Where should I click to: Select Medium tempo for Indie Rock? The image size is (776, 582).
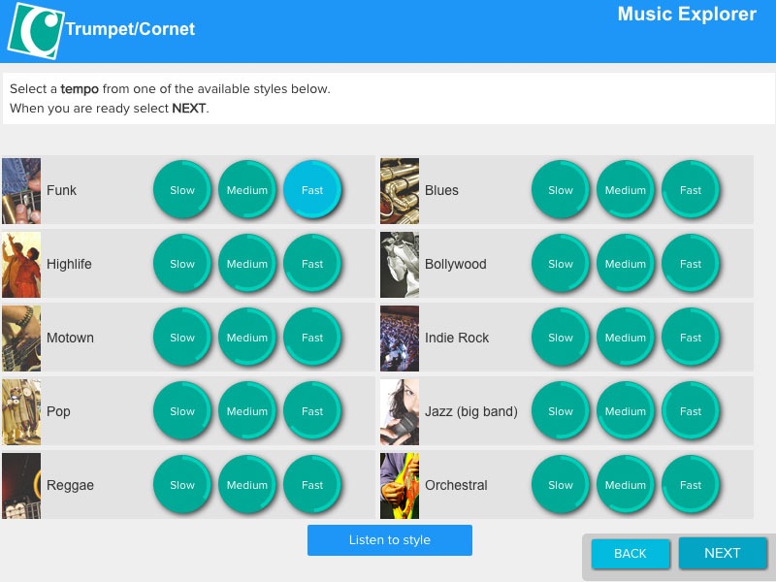click(626, 338)
